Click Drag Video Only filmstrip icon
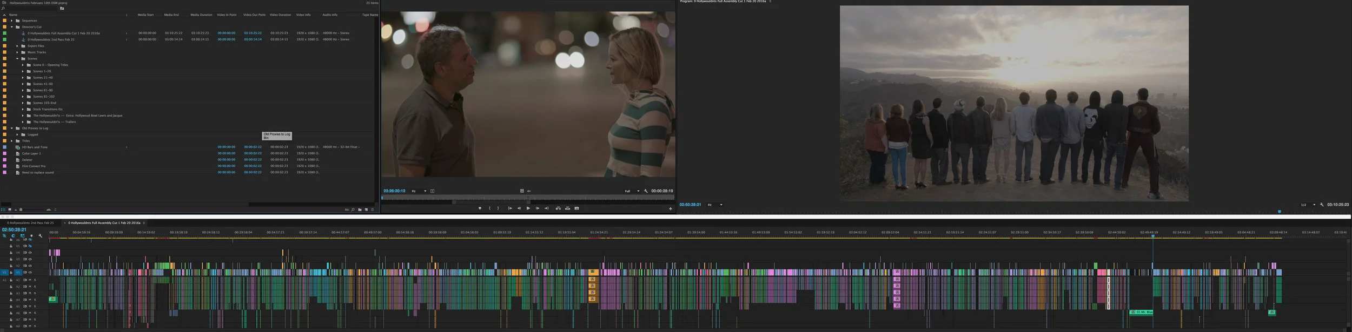 [522, 191]
